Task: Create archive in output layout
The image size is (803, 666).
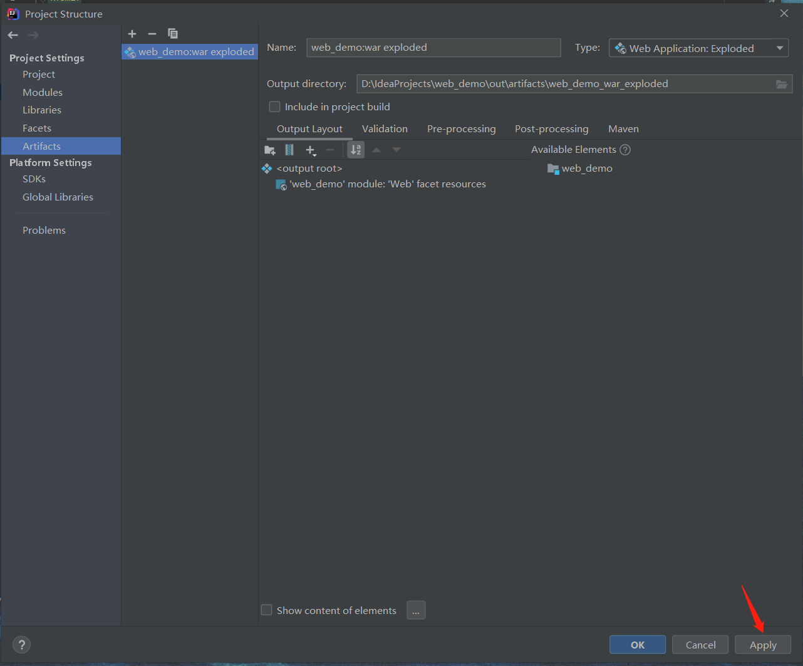Action: (x=289, y=150)
